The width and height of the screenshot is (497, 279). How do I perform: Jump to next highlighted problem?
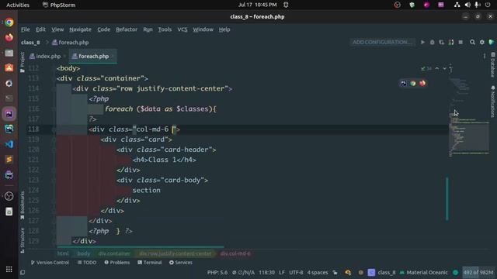(x=444, y=68)
